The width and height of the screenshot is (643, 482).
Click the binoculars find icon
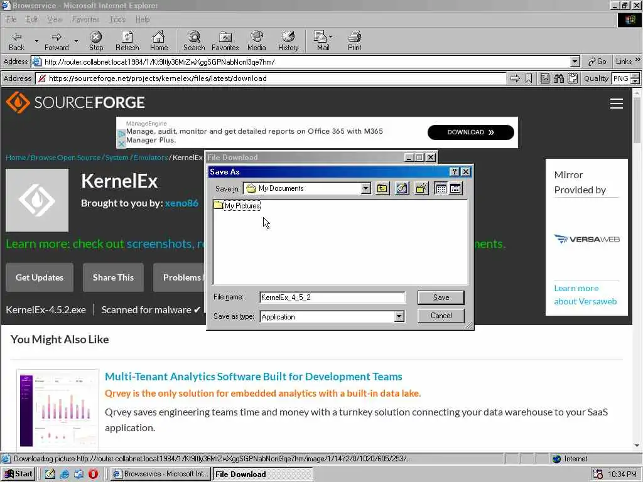coord(558,78)
